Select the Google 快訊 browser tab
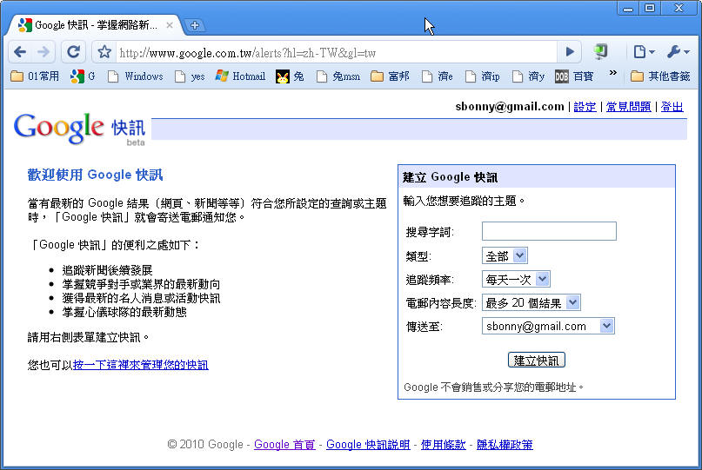 pyautogui.click(x=96, y=25)
